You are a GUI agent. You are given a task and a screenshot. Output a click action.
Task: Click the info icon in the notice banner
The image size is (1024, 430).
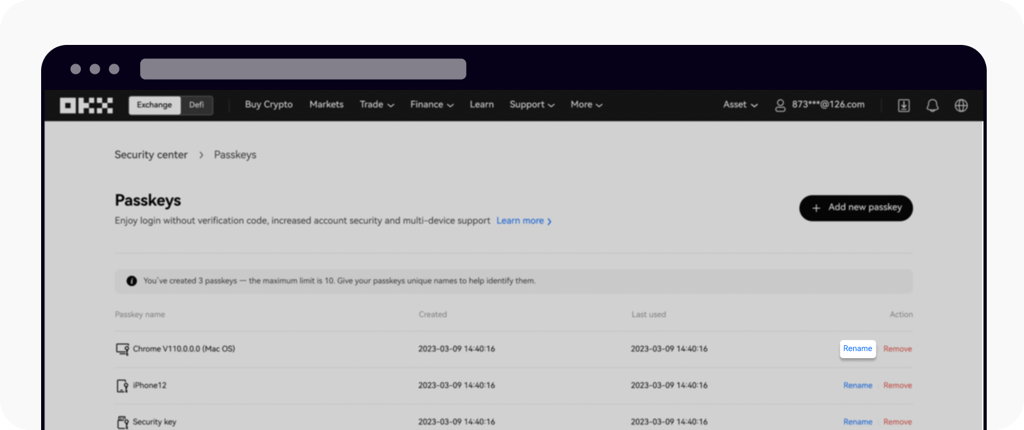(x=132, y=281)
